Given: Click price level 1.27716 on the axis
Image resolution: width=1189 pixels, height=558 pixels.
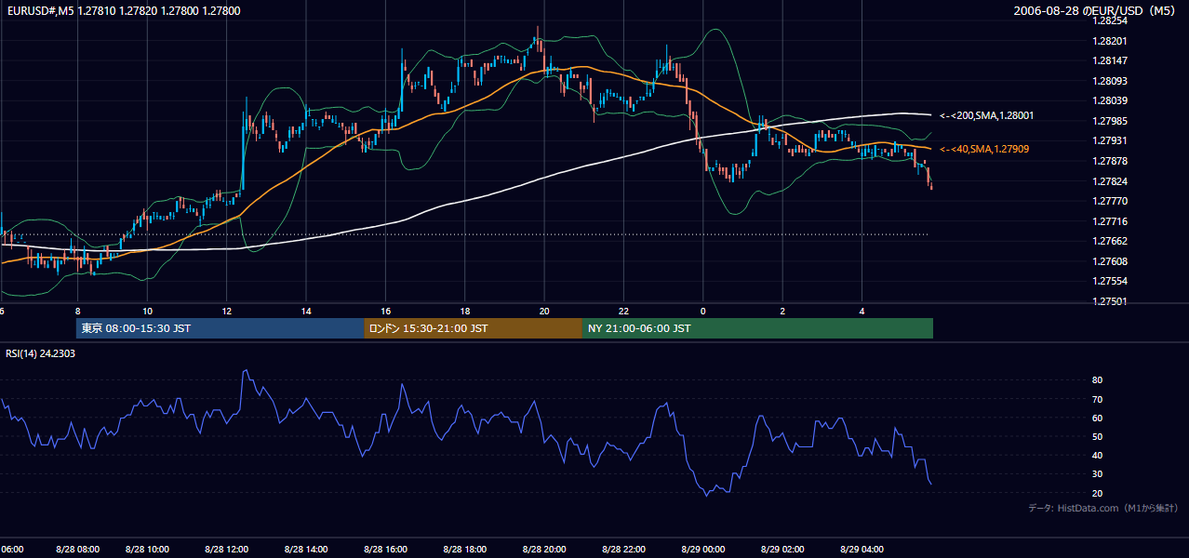Looking at the screenshot, I should (x=1111, y=221).
